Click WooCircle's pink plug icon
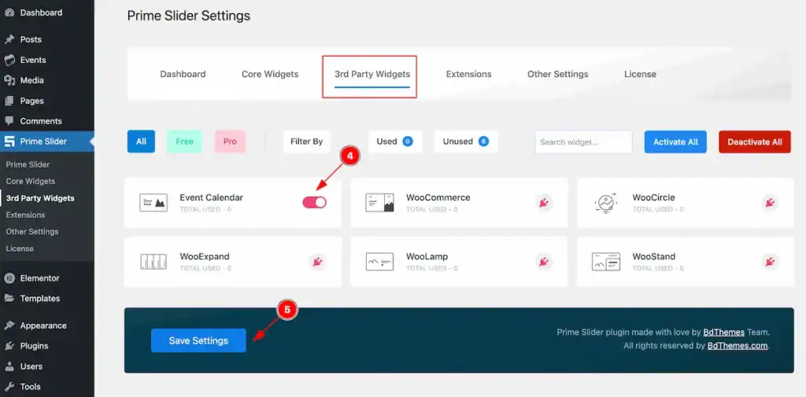 [x=770, y=203]
